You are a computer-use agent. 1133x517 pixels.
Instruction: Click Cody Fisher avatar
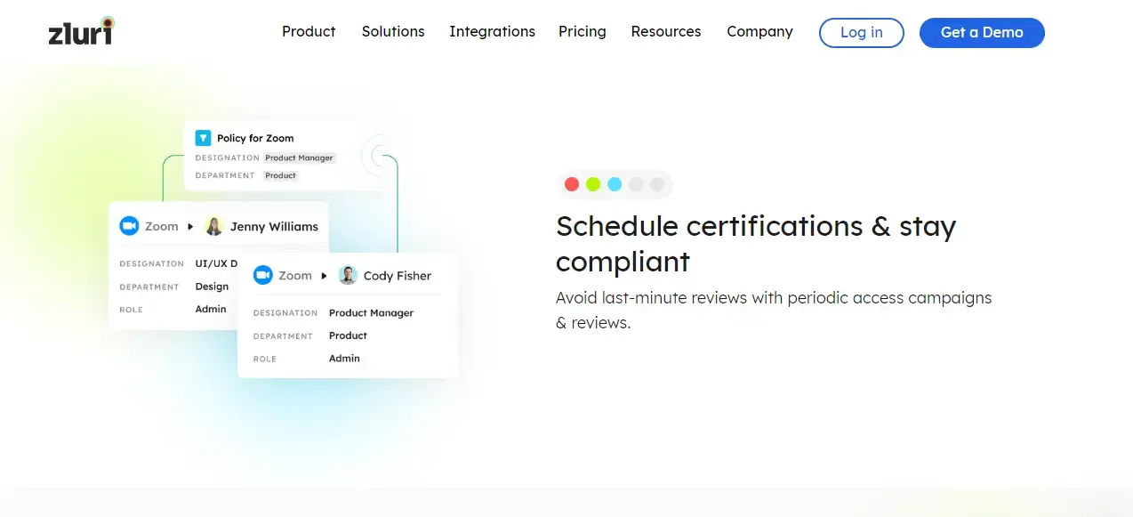(348, 276)
